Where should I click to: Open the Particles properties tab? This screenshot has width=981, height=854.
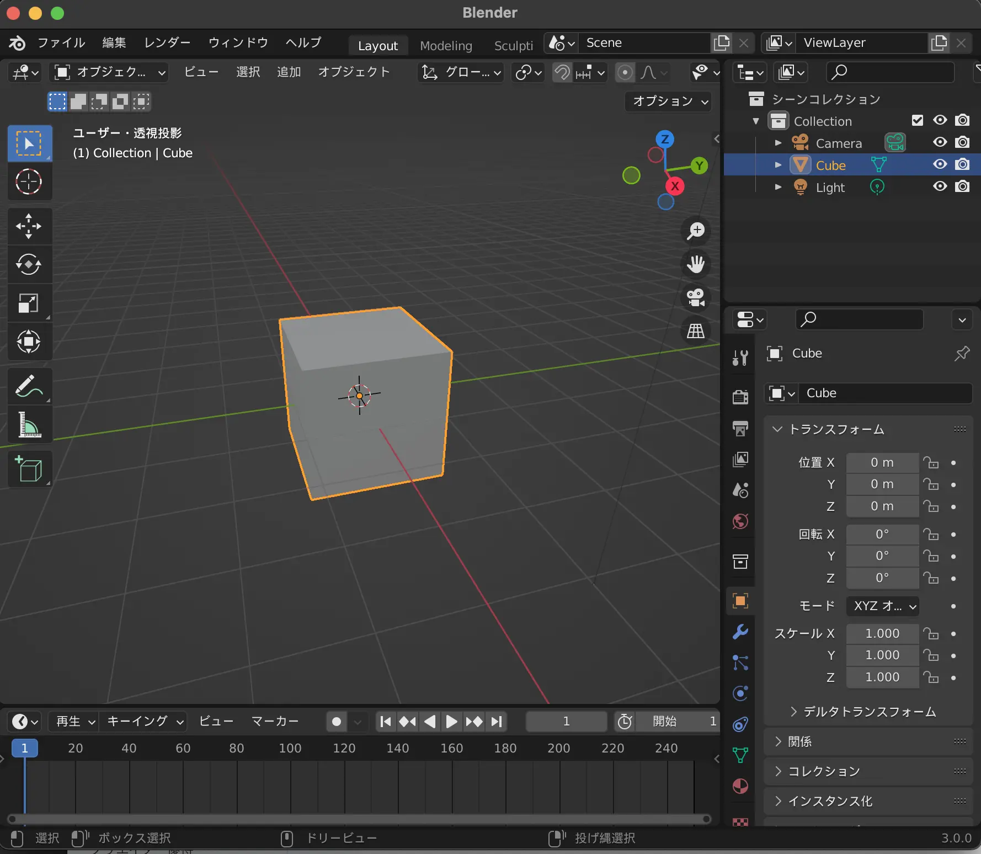pos(740,663)
